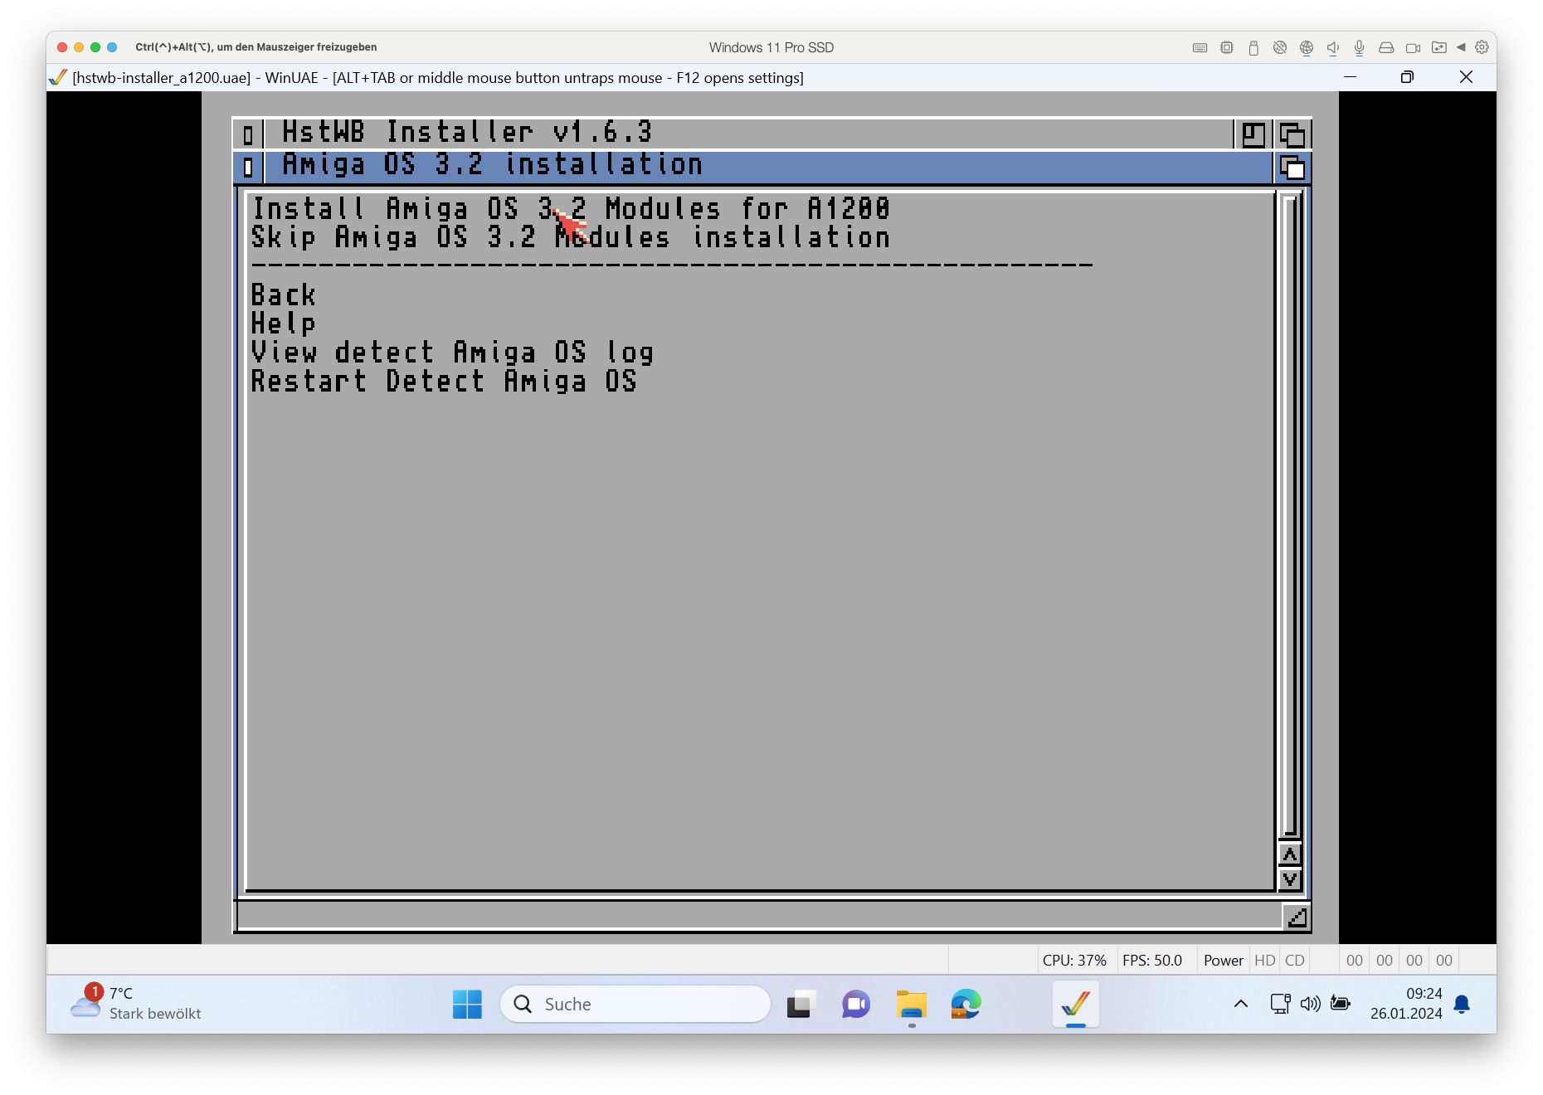Image resolution: width=1543 pixels, height=1095 pixels.
Task: Click the WinUAE taskbar icon
Action: 1075,1005
